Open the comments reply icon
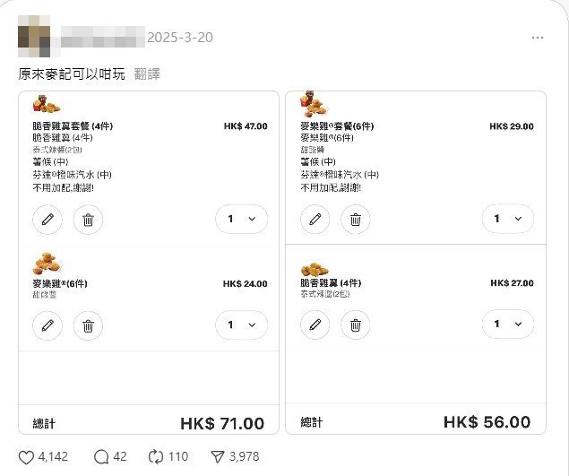569x476 pixels. (x=103, y=456)
